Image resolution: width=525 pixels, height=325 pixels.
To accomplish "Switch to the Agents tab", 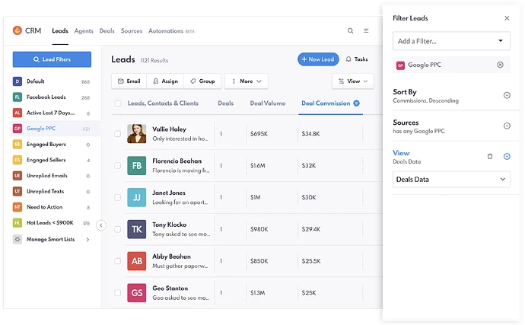I will click(84, 31).
